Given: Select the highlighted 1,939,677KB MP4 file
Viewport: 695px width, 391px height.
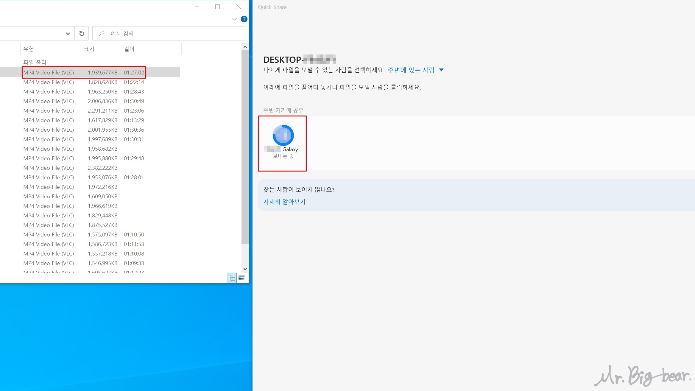Looking at the screenshot, I should (x=83, y=72).
